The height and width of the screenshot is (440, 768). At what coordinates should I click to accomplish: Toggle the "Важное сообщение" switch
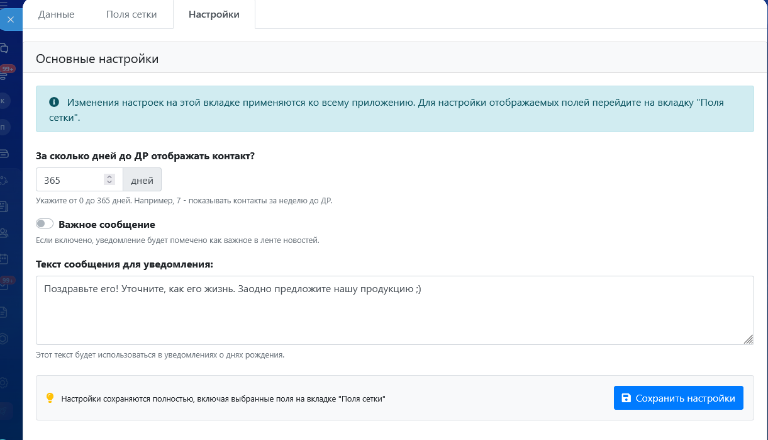(x=45, y=224)
